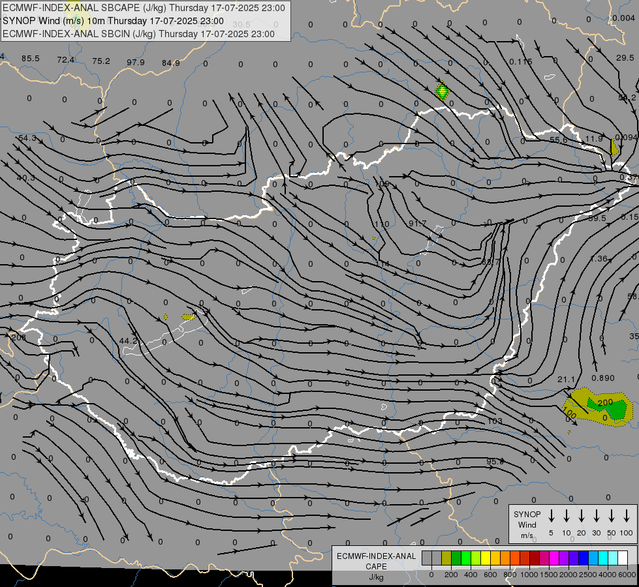Click the 400 tick label in CAPE legend
Screen dimensions: 639x587
(x=471, y=575)
